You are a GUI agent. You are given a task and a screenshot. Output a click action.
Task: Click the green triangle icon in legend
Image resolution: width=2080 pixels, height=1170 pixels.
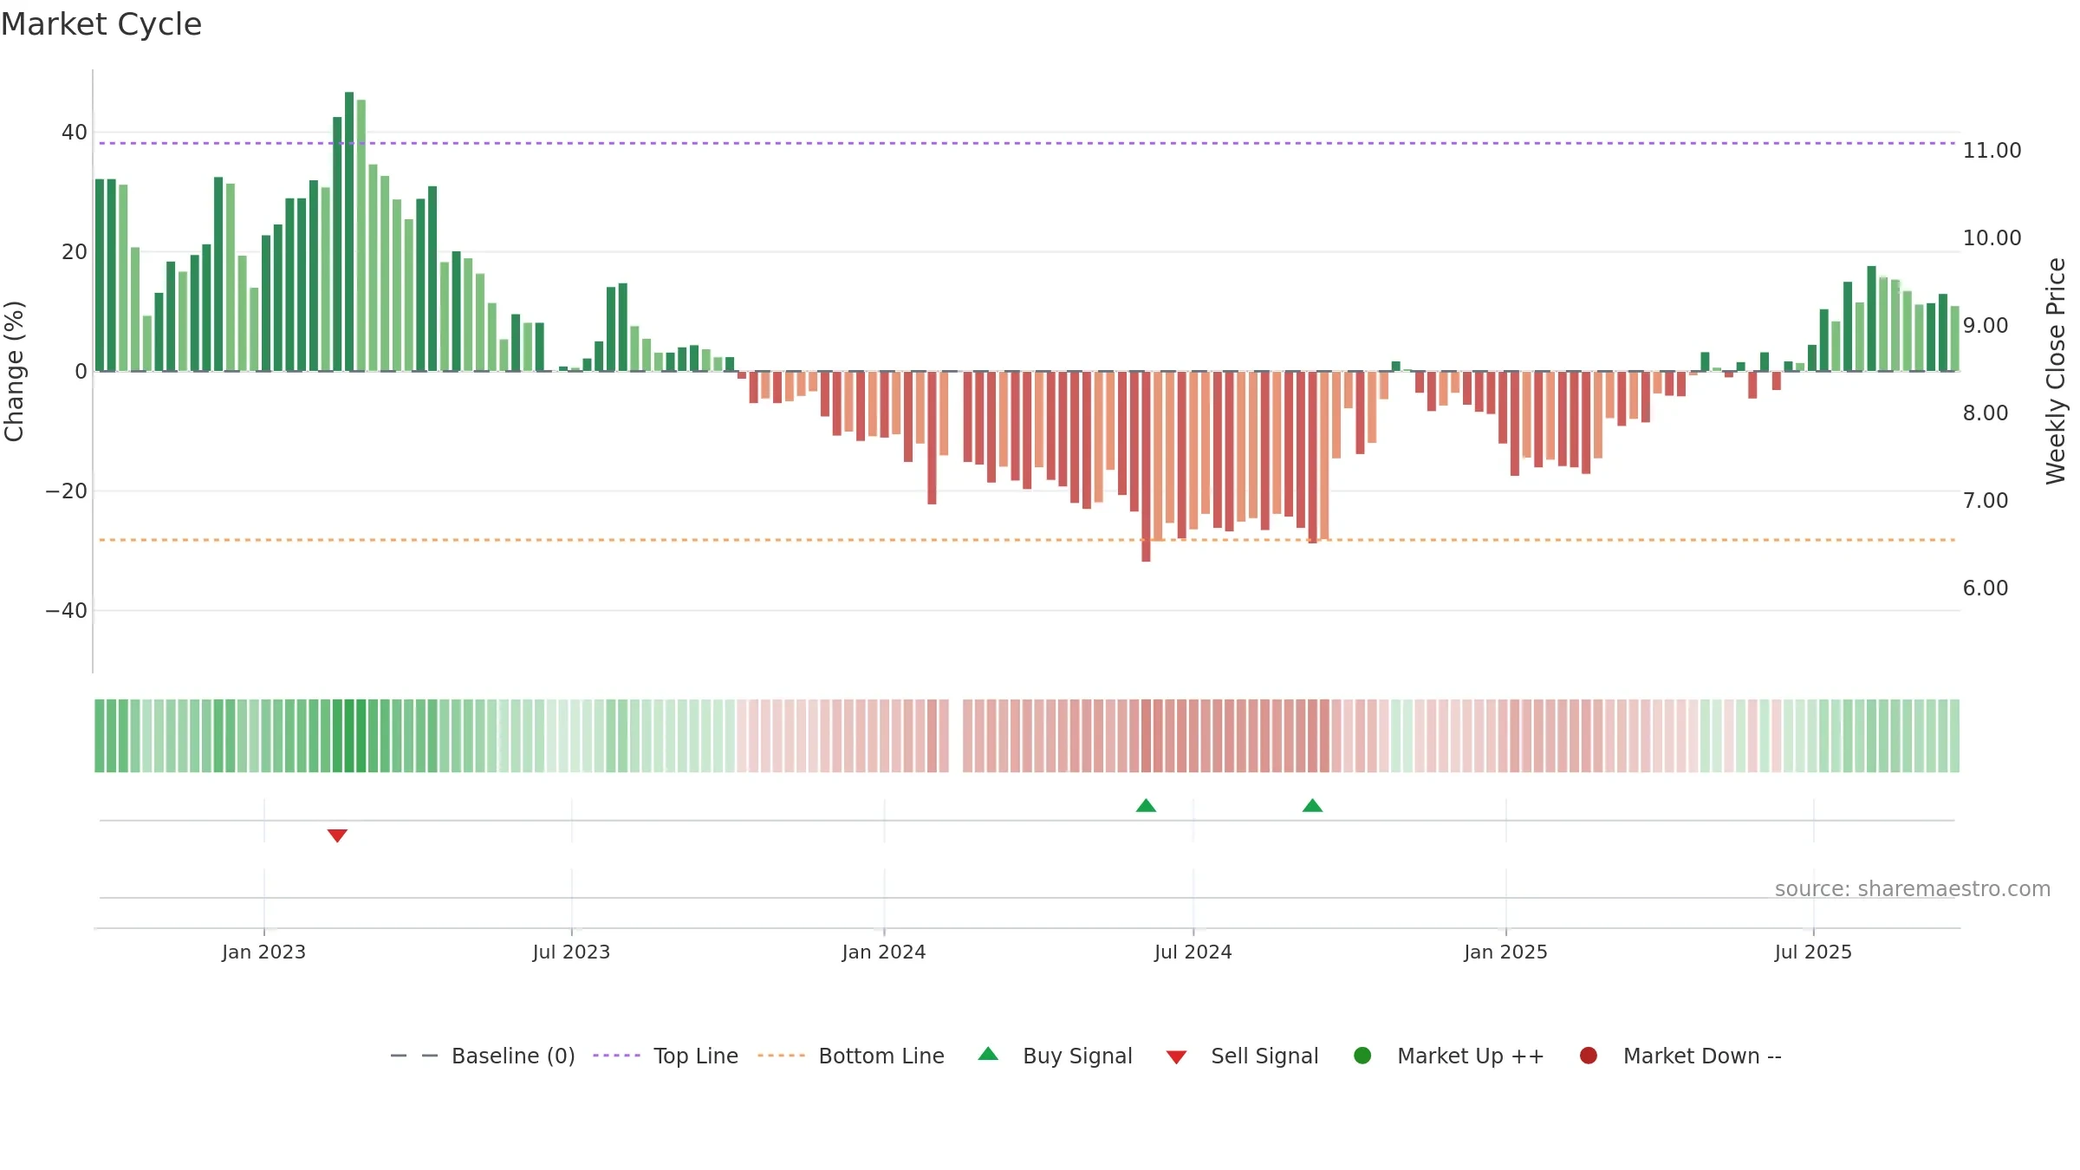pyautogui.click(x=988, y=1055)
